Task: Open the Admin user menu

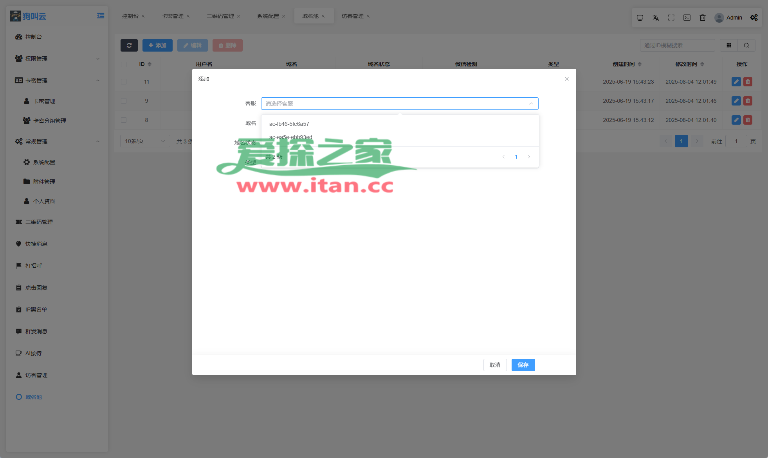Action: click(x=728, y=18)
